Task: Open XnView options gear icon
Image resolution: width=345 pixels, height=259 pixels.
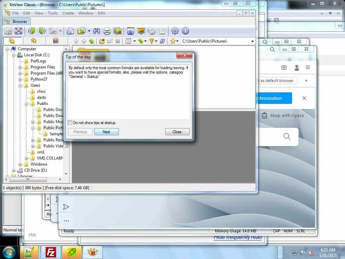Action: tap(175, 31)
